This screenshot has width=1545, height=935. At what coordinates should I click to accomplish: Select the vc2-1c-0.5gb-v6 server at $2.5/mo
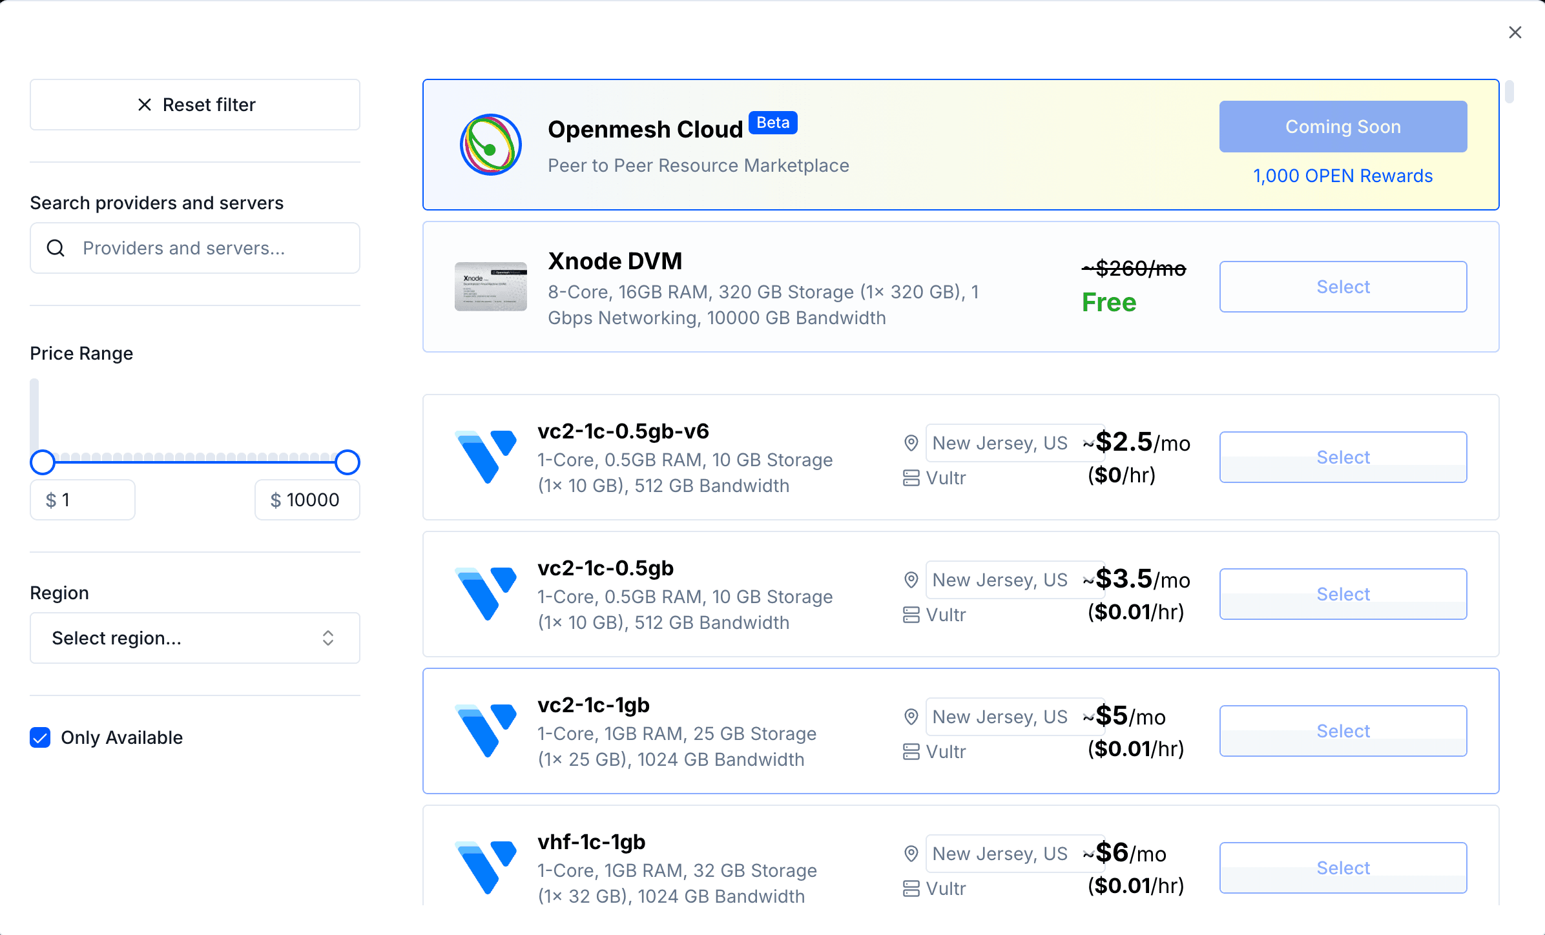pos(1343,457)
